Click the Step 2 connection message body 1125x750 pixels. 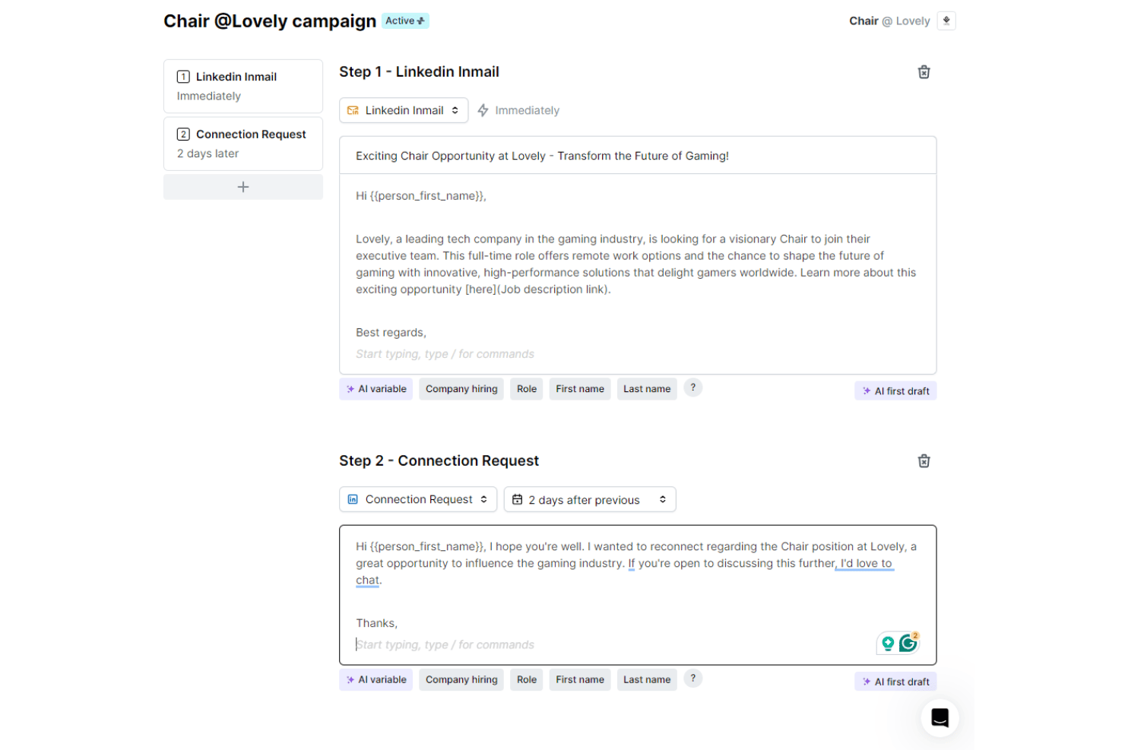(x=636, y=563)
